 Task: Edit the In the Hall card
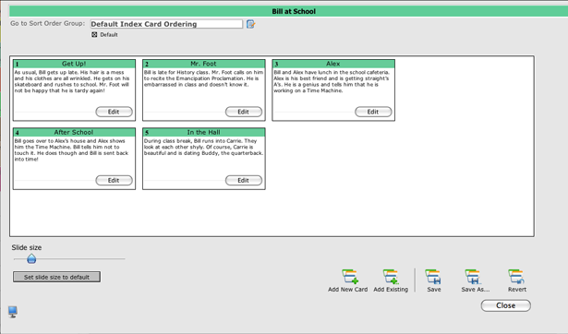point(244,180)
